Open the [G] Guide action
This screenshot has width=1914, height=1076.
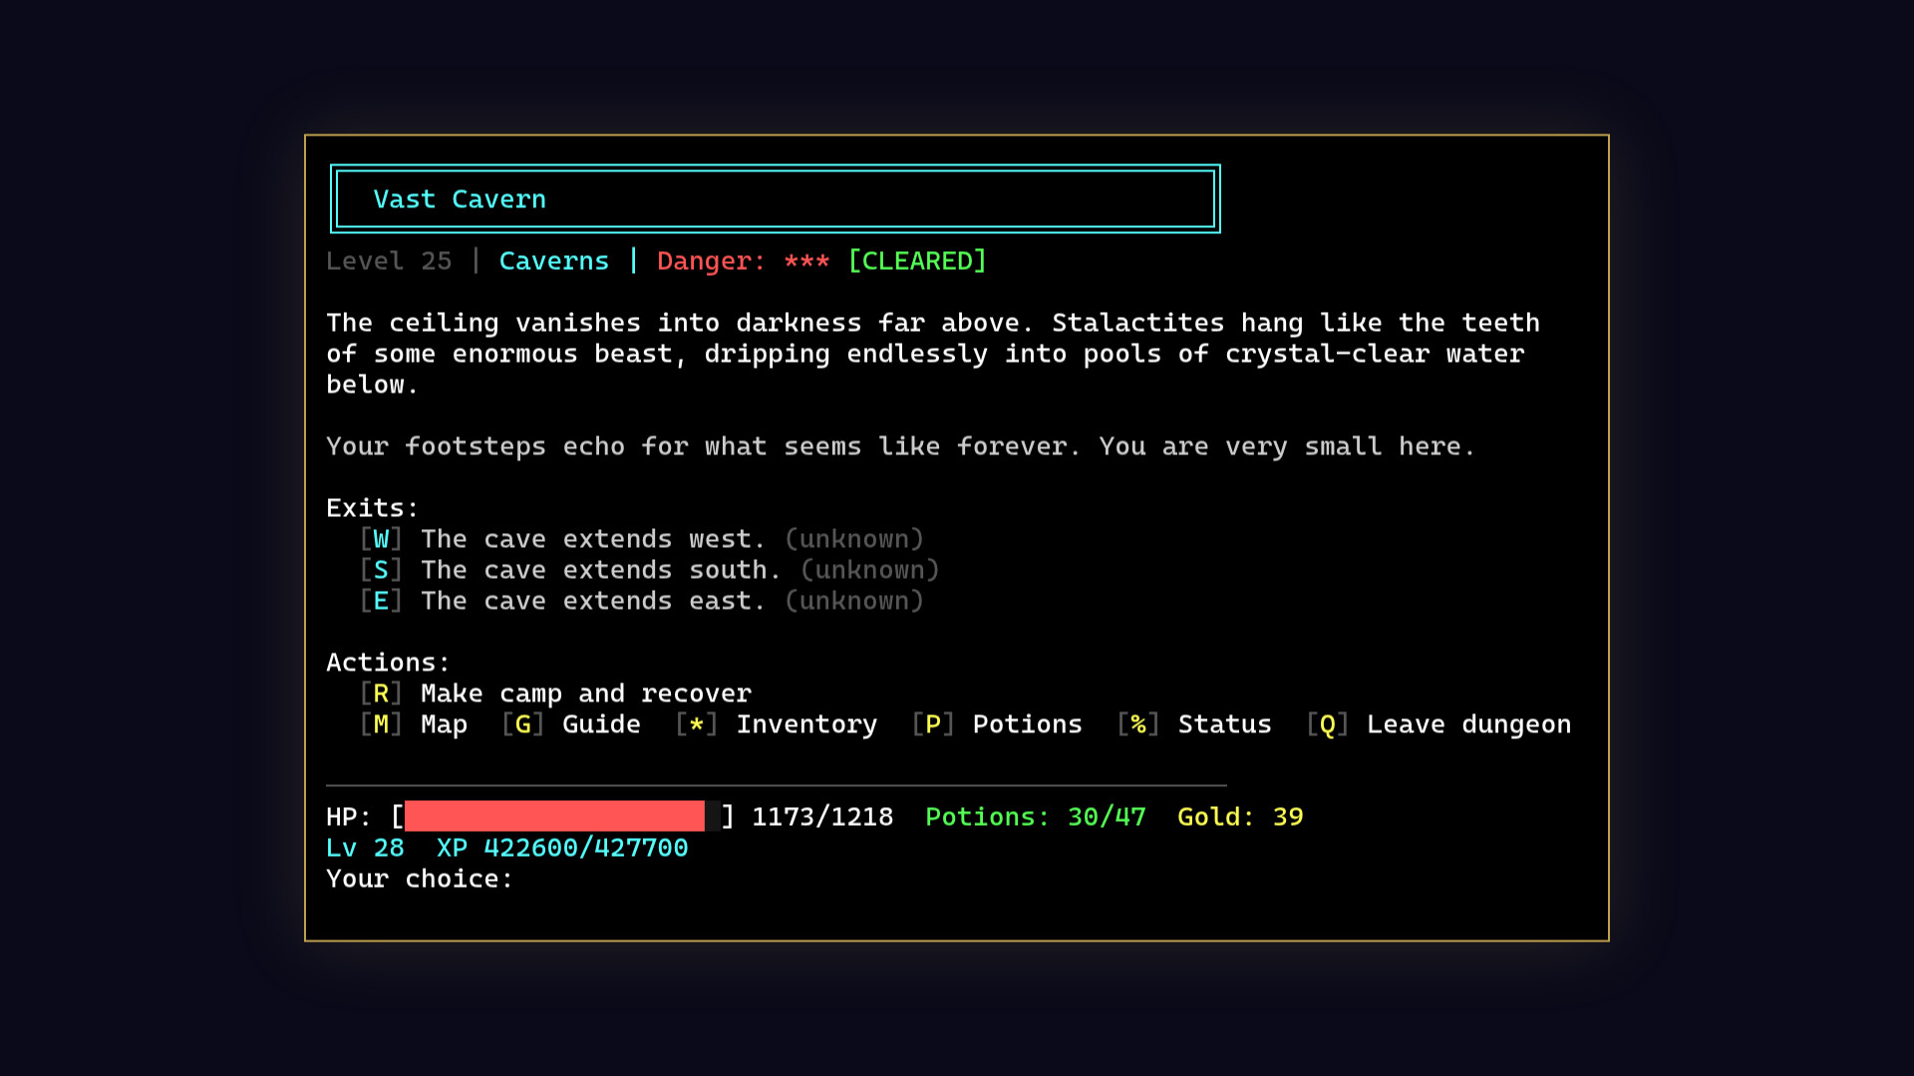click(x=571, y=724)
